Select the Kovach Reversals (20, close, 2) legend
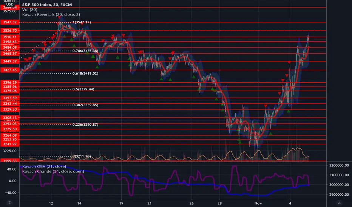 (51, 14)
